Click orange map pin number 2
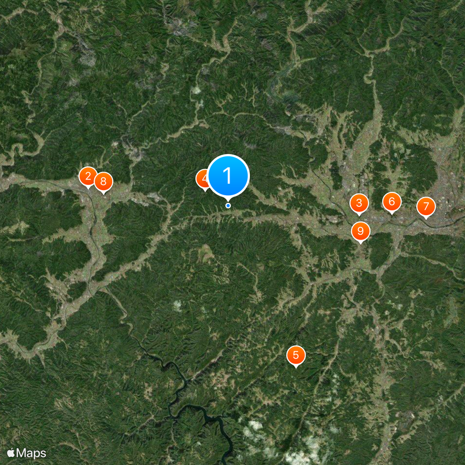The height and width of the screenshot is (465, 465). [x=88, y=177]
